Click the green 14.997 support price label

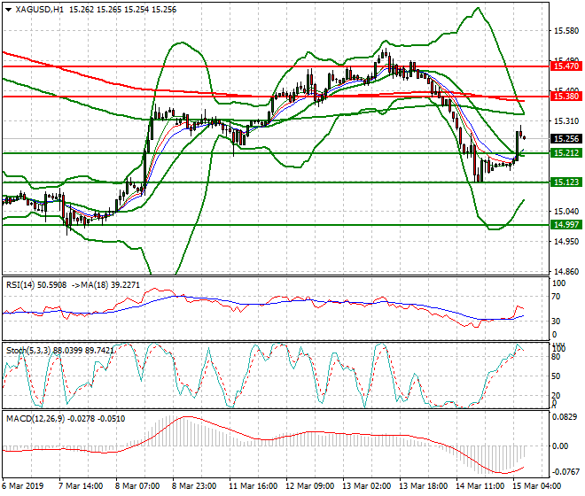click(x=566, y=224)
